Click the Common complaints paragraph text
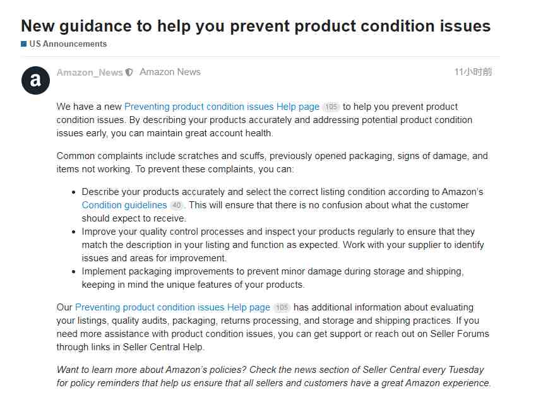 click(272, 162)
